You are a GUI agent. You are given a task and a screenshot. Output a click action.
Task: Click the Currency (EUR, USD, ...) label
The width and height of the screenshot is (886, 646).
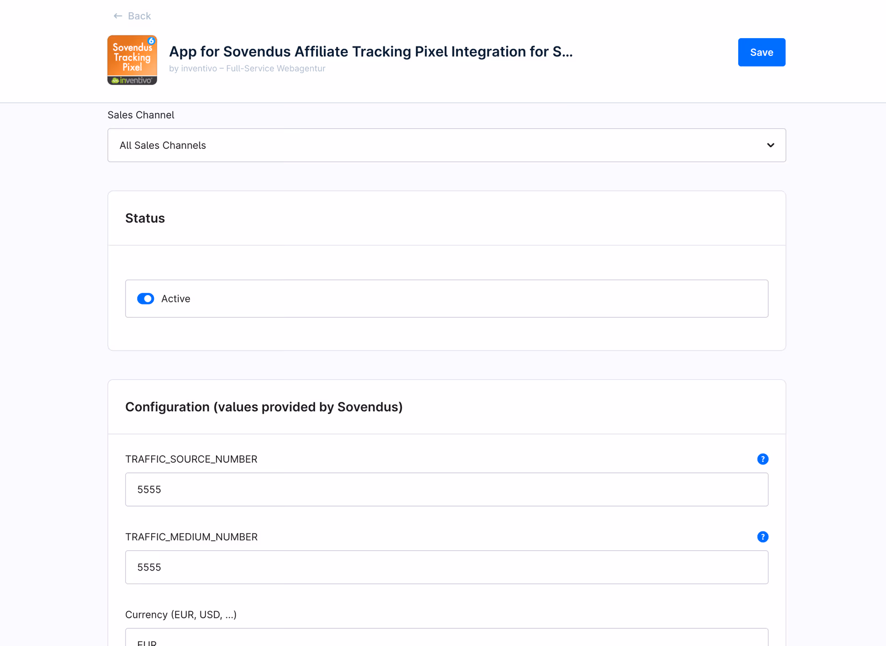tap(181, 614)
